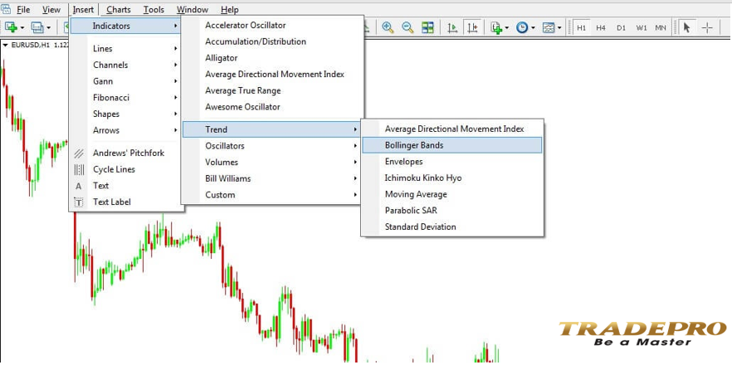Click the Indicators list toolbar icon
Screen dimensions: 732x365
pos(496,27)
